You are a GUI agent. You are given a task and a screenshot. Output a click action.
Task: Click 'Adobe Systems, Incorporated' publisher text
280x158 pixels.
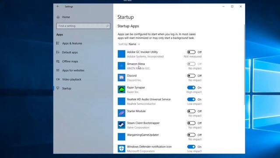[x=145, y=57]
